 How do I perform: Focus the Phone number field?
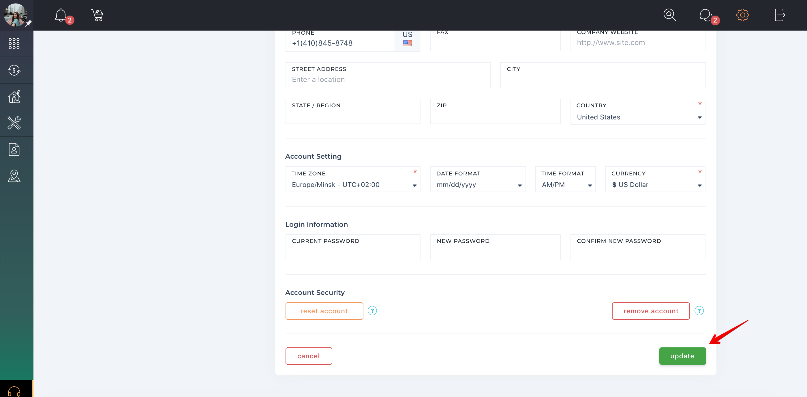[x=340, y=41]
